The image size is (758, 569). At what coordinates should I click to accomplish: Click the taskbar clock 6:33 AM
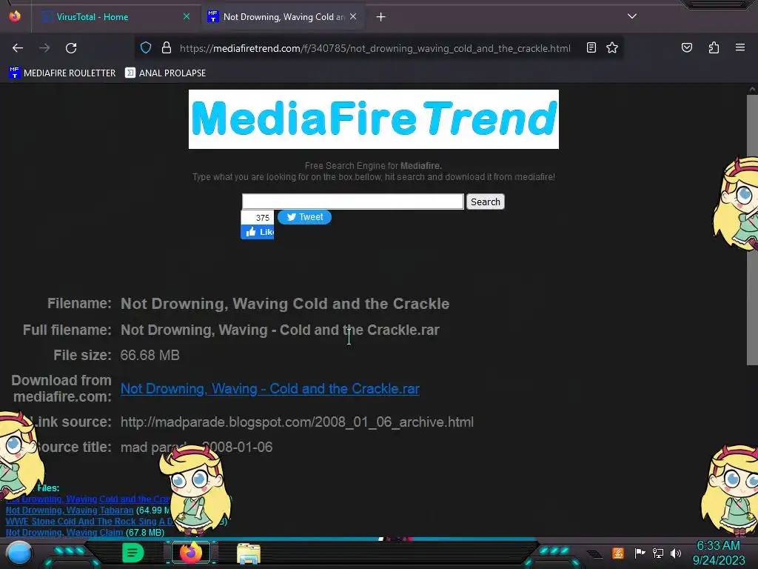718,546
